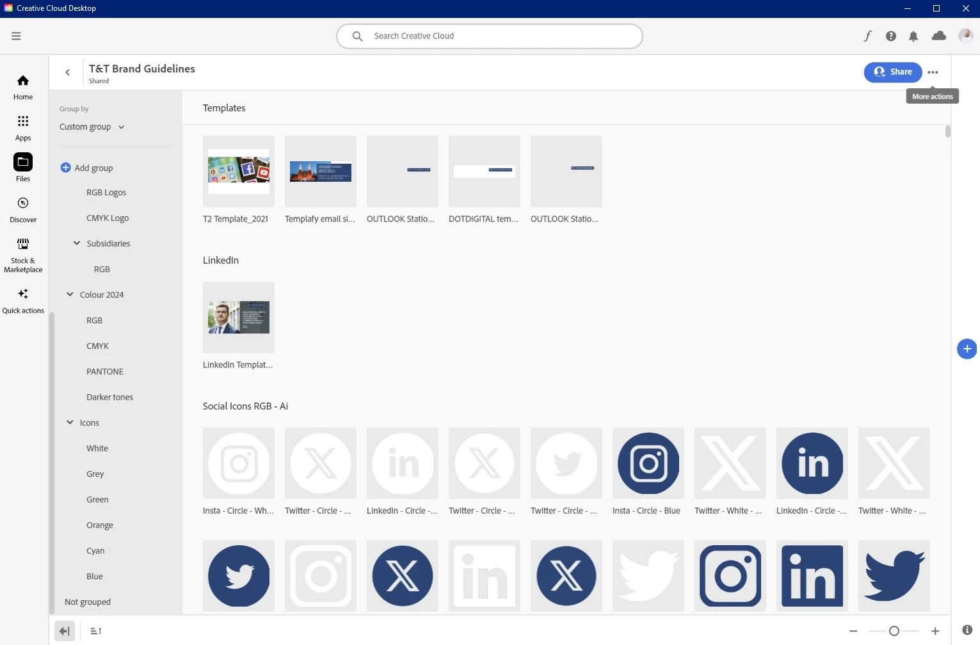
Task: Collapse the side panel icon
Action: coord(65,631)
